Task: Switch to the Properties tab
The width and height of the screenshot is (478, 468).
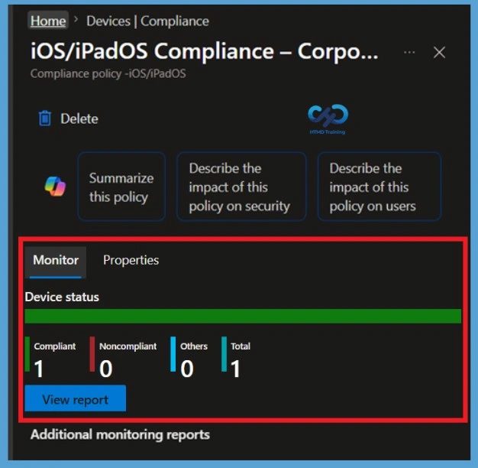Action: 131,261
